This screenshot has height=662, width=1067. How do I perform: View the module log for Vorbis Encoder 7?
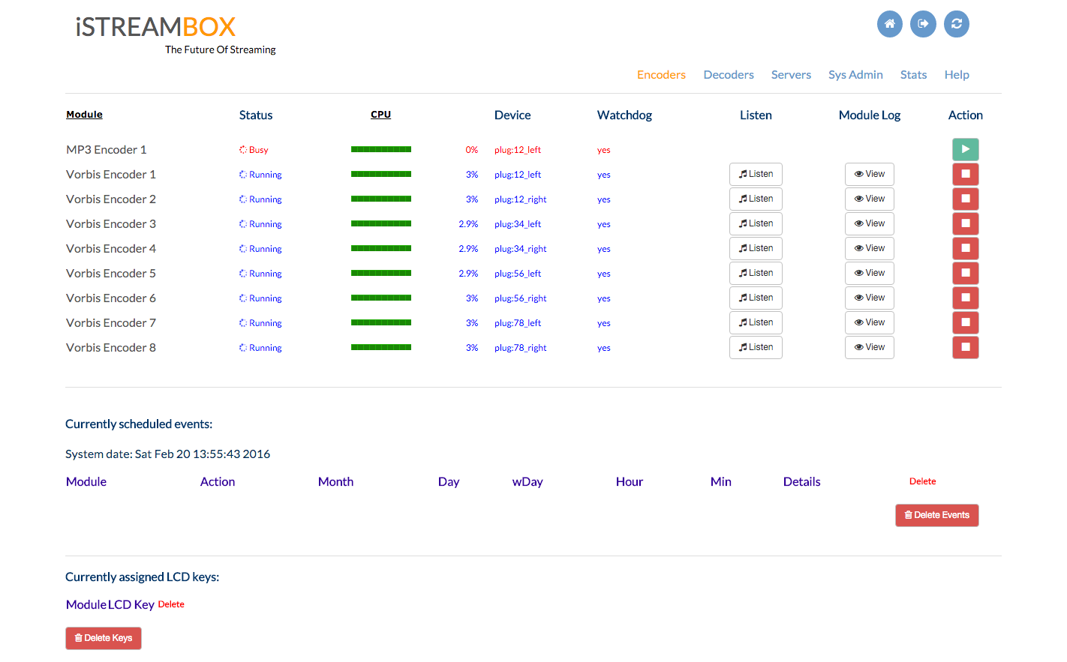pyautogui.click(x=869, y=322)
